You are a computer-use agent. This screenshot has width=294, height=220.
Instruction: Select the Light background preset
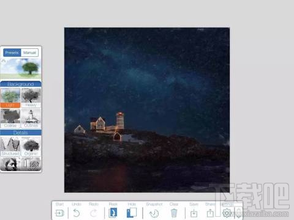(10, 98)
